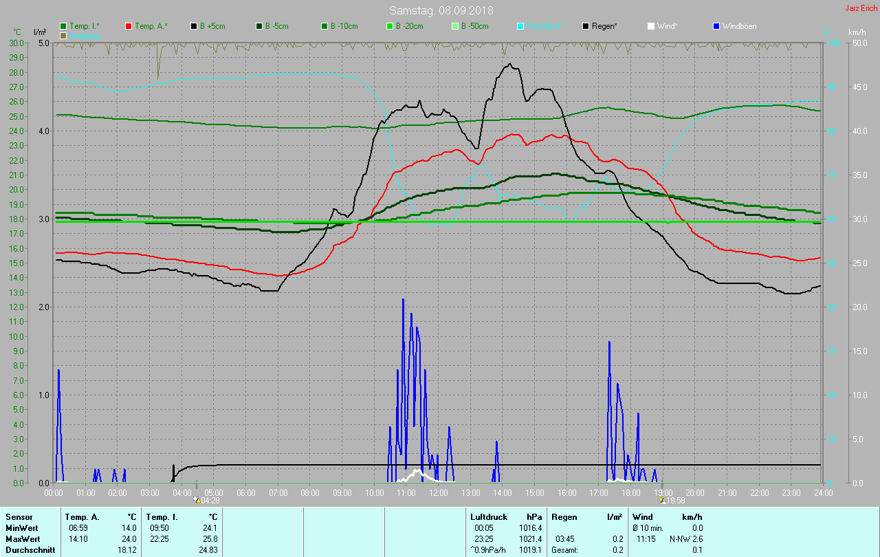Click the Sensor header in the table
Image resolution: width=880 pixels, height=557 pixels.
tap(19, 516)
